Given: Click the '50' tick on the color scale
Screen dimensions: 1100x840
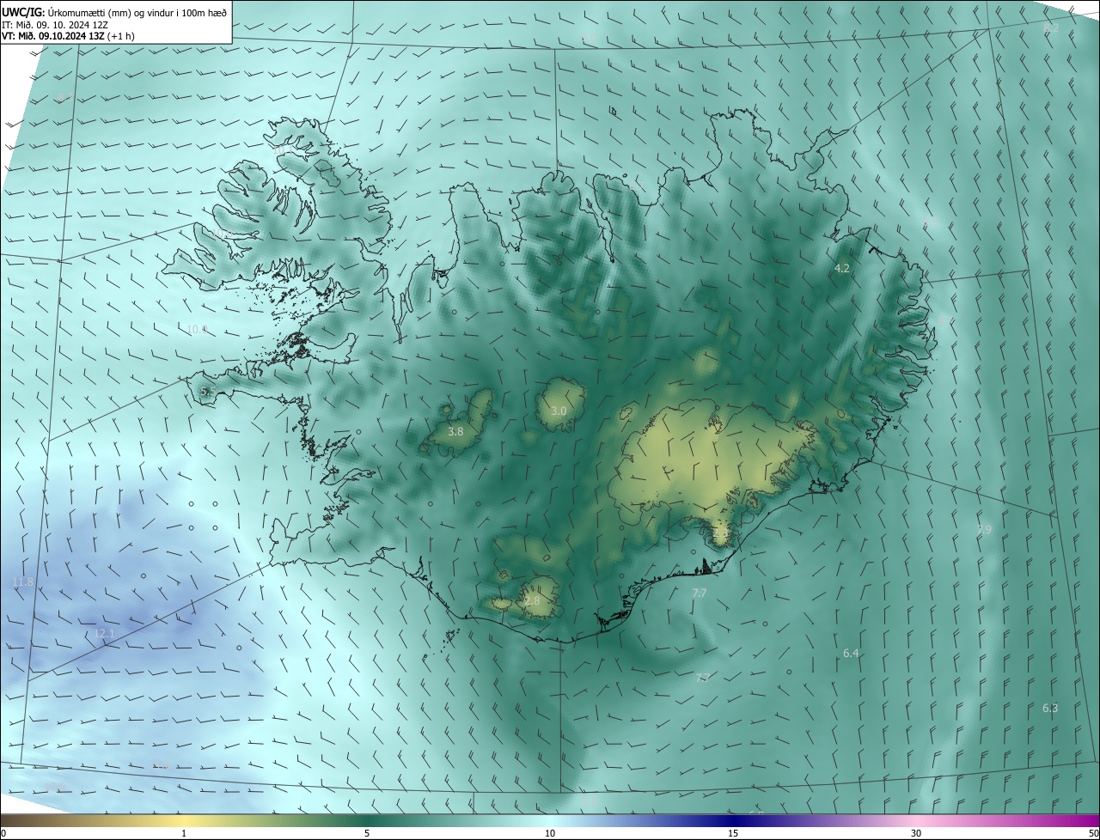Looking at the screenshot, I should (x=1093, y=833).
